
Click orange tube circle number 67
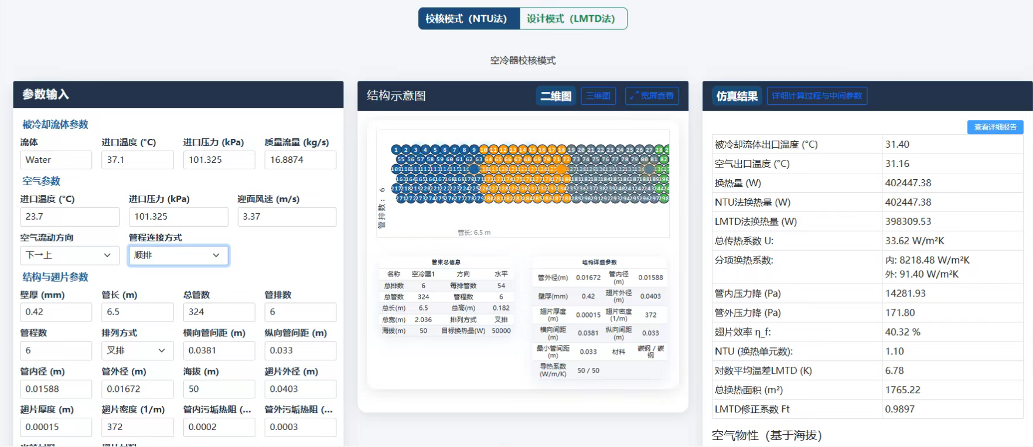click(x=517, y=159)
